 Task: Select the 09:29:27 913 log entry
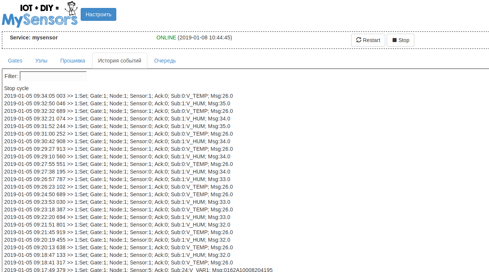pos(119,149)
